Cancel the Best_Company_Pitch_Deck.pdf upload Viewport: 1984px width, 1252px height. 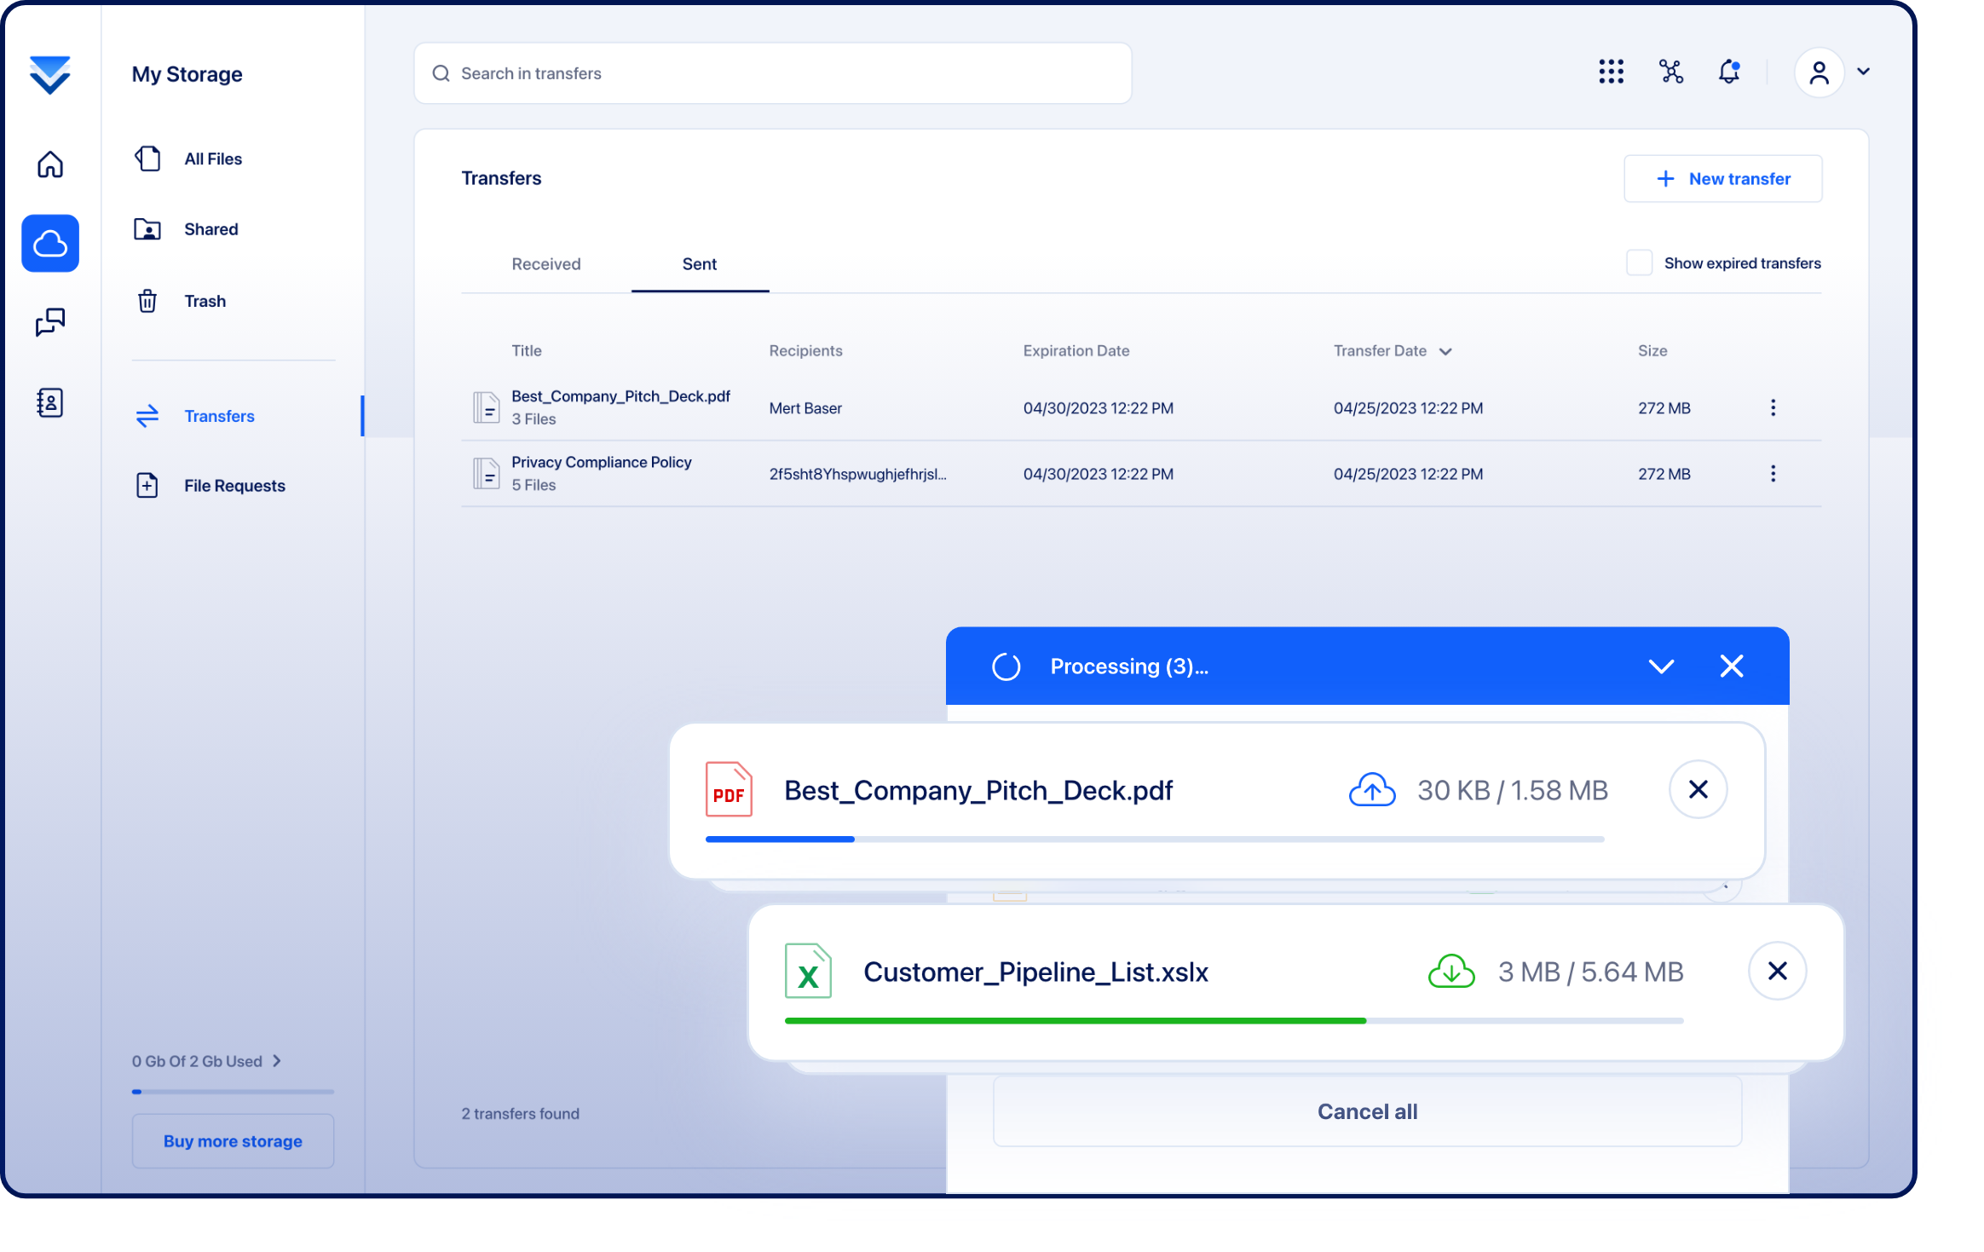tap(1698, 790)
